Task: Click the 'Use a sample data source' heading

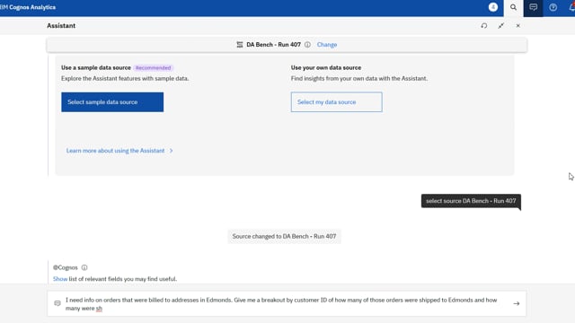Action: (96, 68)
